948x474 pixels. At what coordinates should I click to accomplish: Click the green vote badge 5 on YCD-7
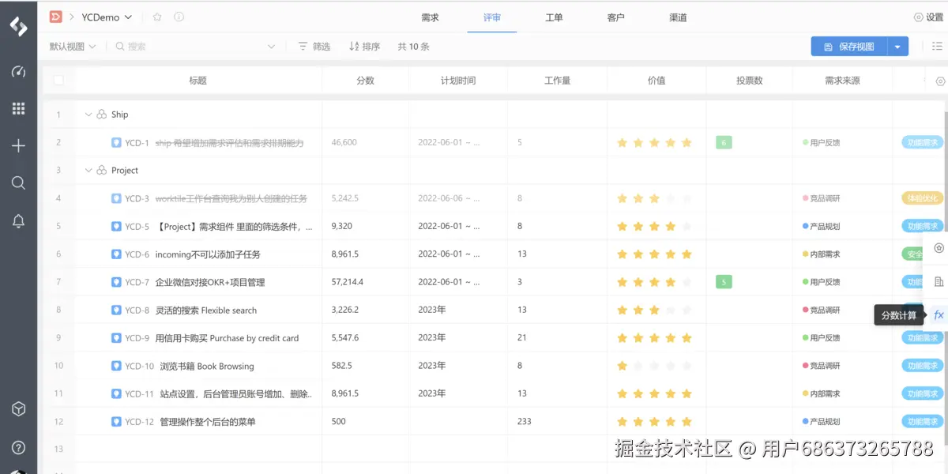click(x=723, y=282)
